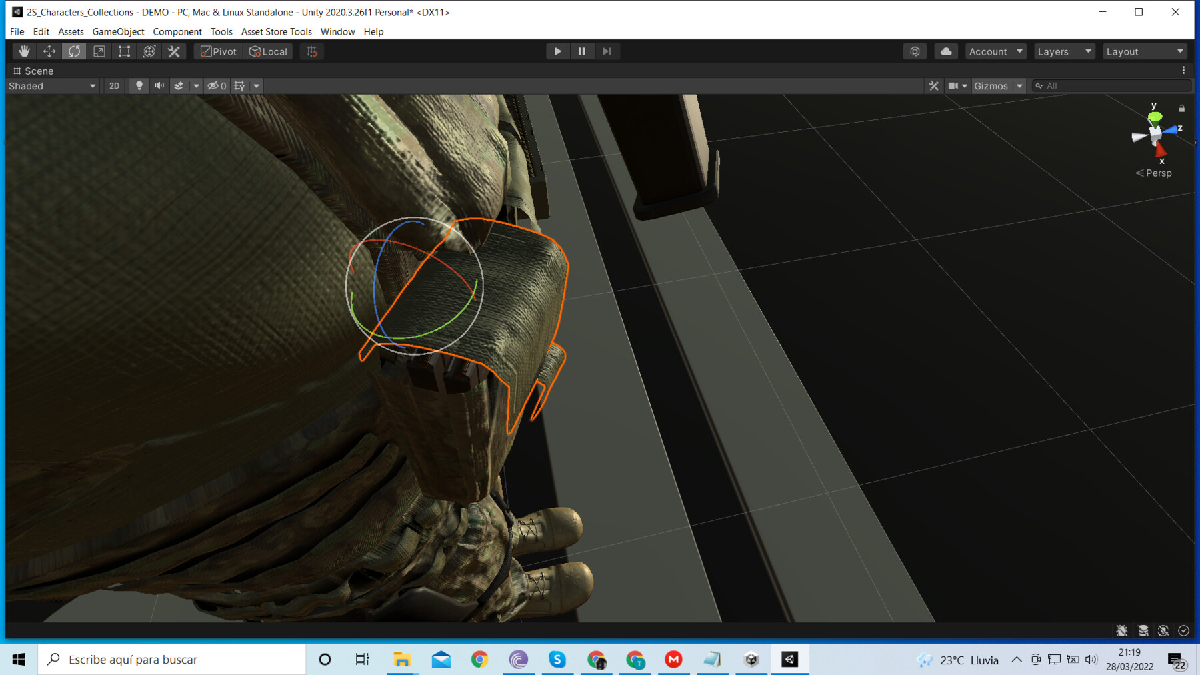Start Play mode
This screenshot has height=675, width=1200.
pyautogui.click(x=557, y=51)
